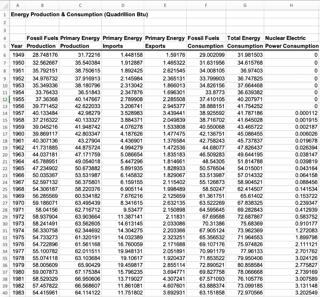This screenshot has width=320, height=297.
Task: Select the Primary Energy Imports header cell
Action: (123, 42)
